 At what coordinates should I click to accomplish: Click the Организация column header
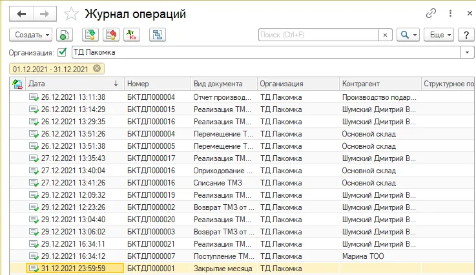pyautogui.click(x=298, y=84)
